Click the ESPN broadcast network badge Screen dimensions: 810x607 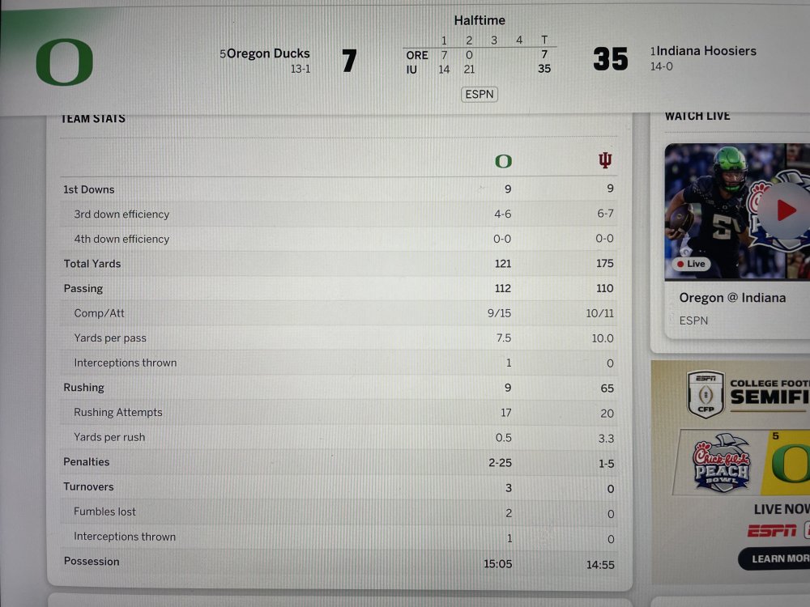480,95
